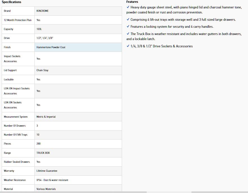The height and width of the screenshot is (193, 248).
Task: Select the Metric & Imperial value
Action: point(46,117)
